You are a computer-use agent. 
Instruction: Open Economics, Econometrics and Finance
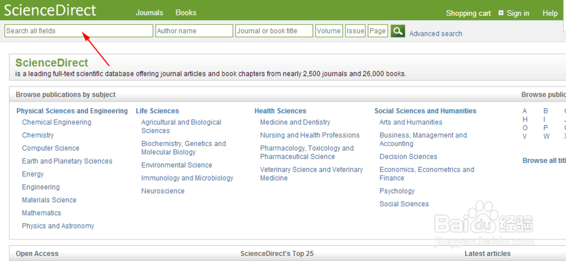point(427,174)
